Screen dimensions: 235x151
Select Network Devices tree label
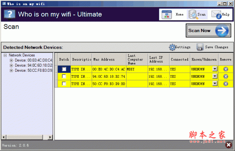tap(22, 55)
